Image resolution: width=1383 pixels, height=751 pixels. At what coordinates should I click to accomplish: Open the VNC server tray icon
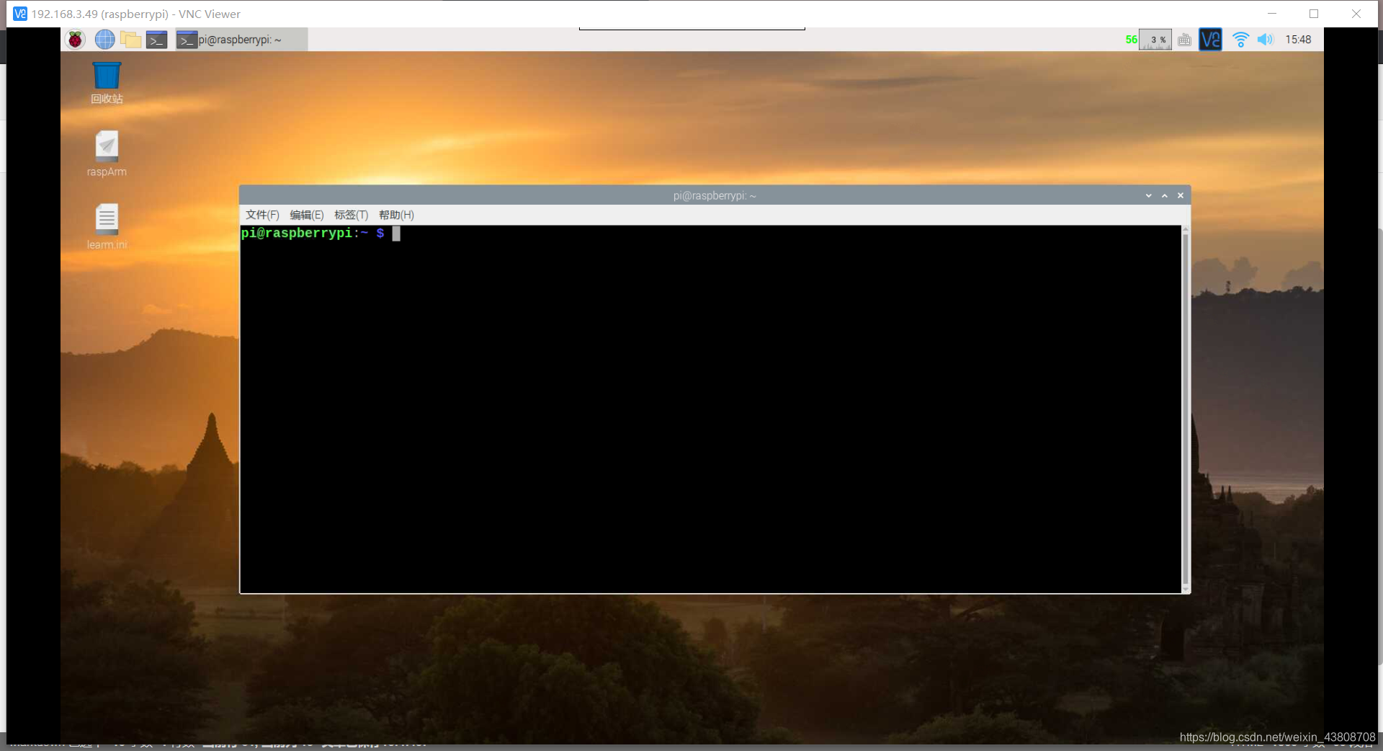[x=1211, y=40]
